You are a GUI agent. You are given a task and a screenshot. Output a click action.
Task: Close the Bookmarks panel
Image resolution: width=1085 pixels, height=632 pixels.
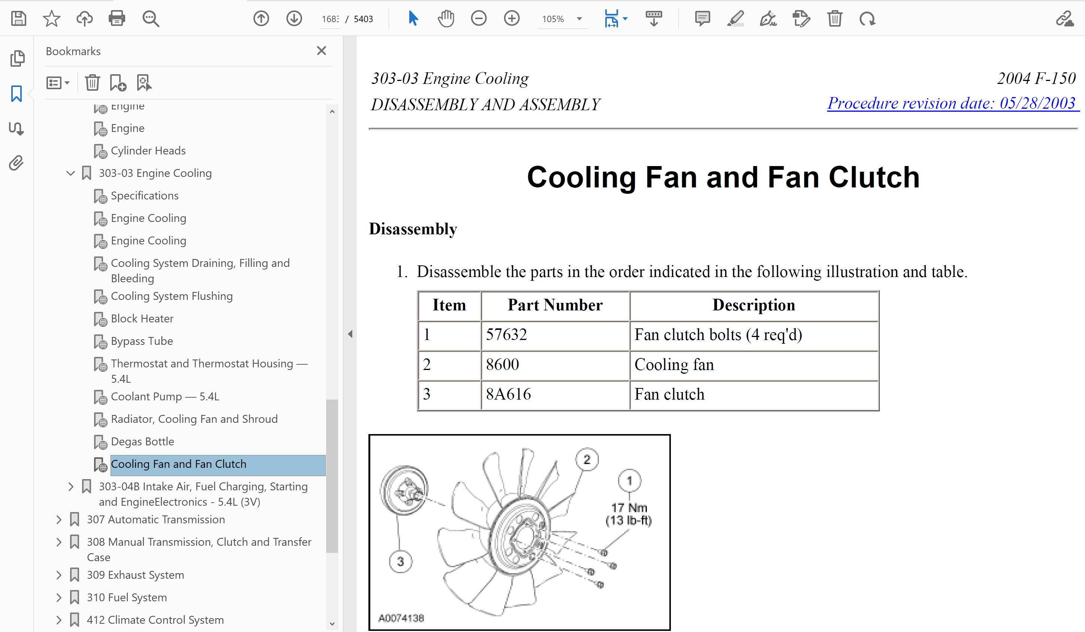(321, 51)
